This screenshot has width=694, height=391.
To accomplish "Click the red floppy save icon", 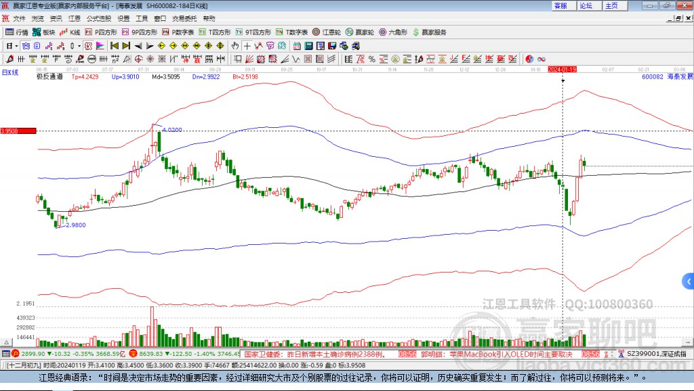I will [332, 46].
